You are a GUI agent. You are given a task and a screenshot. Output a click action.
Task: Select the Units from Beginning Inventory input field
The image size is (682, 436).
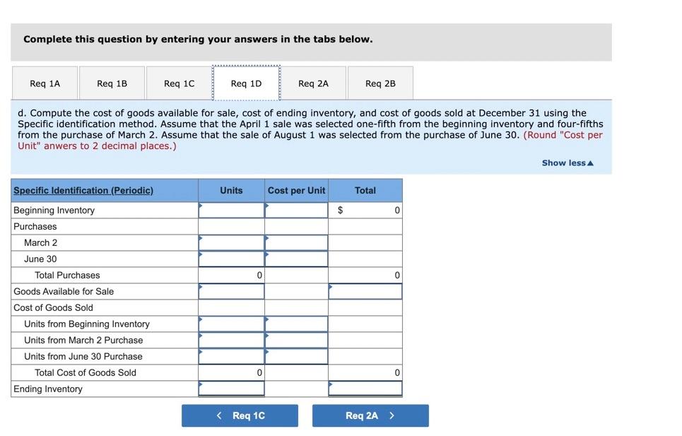coord(230,324)
